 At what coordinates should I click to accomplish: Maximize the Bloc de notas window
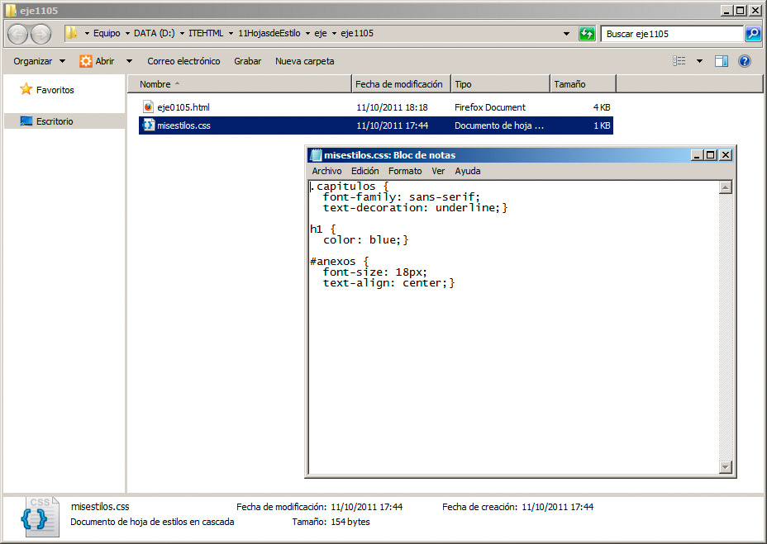[711, 155]
